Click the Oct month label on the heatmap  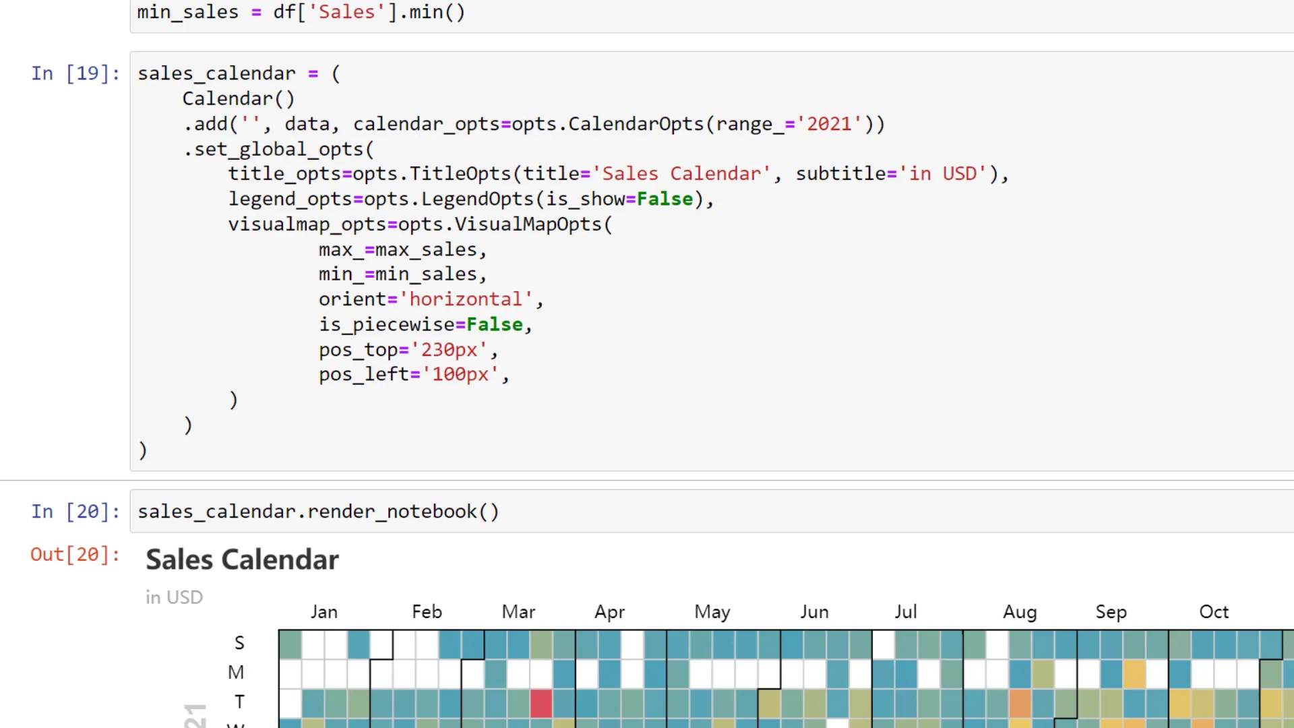point(1214,611)
